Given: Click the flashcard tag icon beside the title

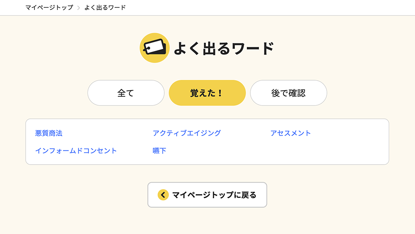Looking at the screenshot, I should (x=154, y=48).
